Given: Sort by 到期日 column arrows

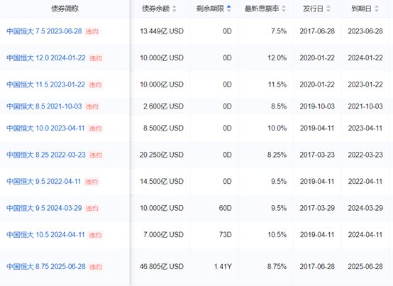Looking at the screenshot, I should pyautogui.click(x=376, y=9).
